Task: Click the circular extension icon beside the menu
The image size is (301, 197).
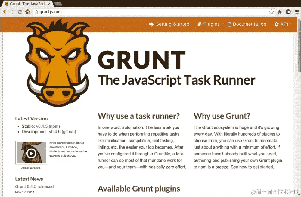Action: tap(288, 12)
